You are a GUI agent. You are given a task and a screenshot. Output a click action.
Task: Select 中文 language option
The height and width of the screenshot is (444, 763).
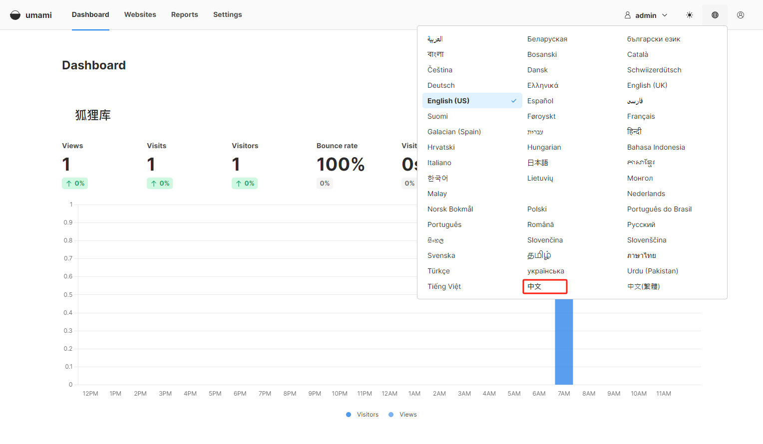click(535, 286)
